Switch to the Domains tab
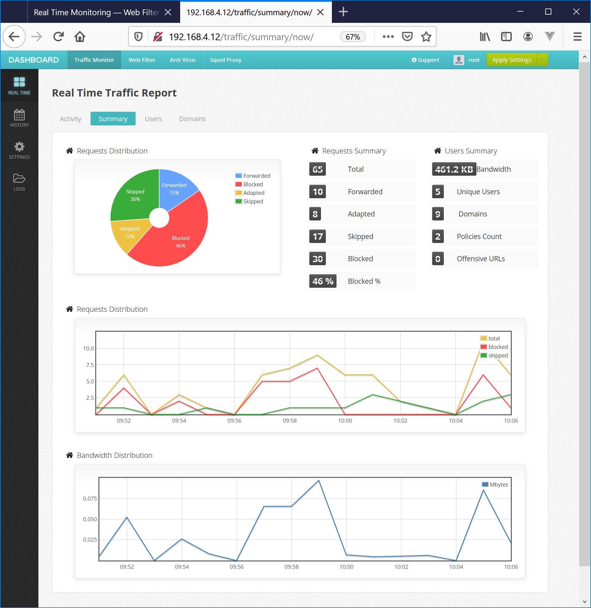591x608 pixels. point(193,118)
